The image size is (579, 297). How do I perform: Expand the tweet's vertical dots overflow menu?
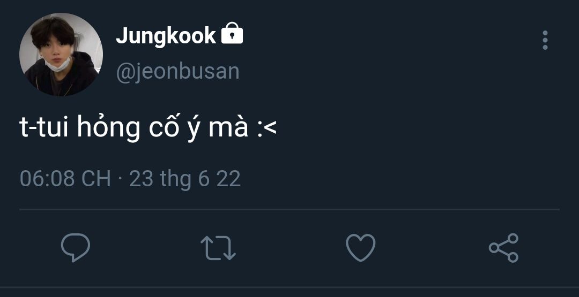(545, 40)
